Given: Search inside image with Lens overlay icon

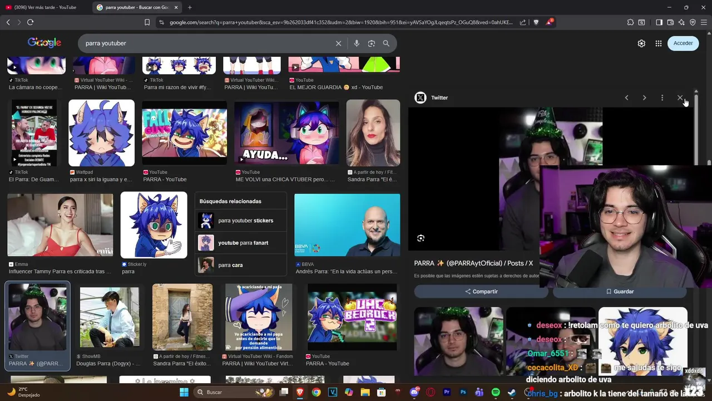Looking at the screenshot, I should click(x=421, y=238).
